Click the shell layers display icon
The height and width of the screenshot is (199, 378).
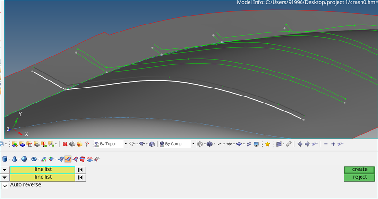point(229,144)
